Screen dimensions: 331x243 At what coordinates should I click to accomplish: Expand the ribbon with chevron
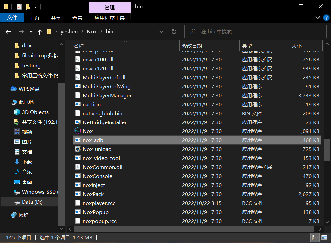[x=317, y=18]
